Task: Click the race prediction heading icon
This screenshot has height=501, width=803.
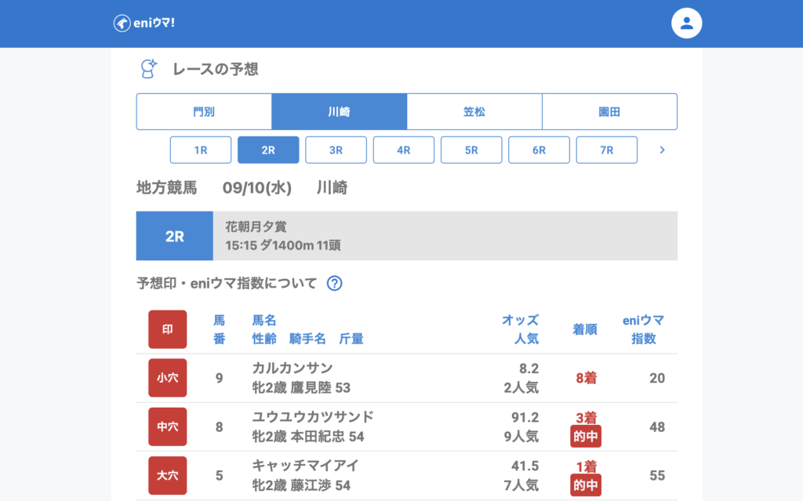Action: 148,69
